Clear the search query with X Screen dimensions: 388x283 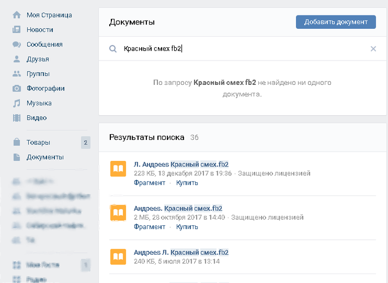click(373, 49)
